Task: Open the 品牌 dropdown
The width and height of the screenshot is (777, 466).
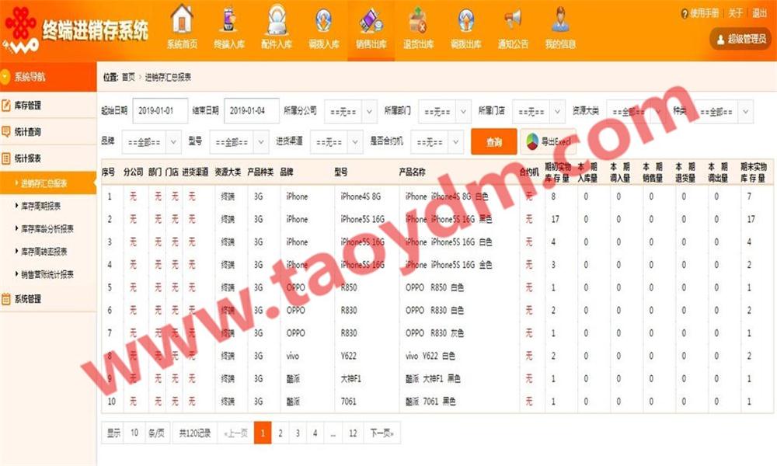Action: [x=152, y=142]
